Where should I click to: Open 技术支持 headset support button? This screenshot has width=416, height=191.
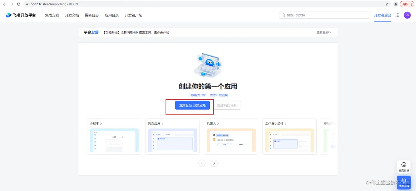point(404,182)
